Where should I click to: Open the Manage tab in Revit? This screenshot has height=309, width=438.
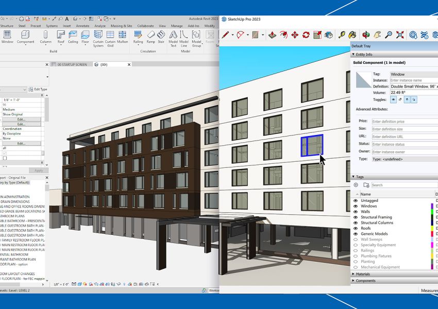click(177, 26)
